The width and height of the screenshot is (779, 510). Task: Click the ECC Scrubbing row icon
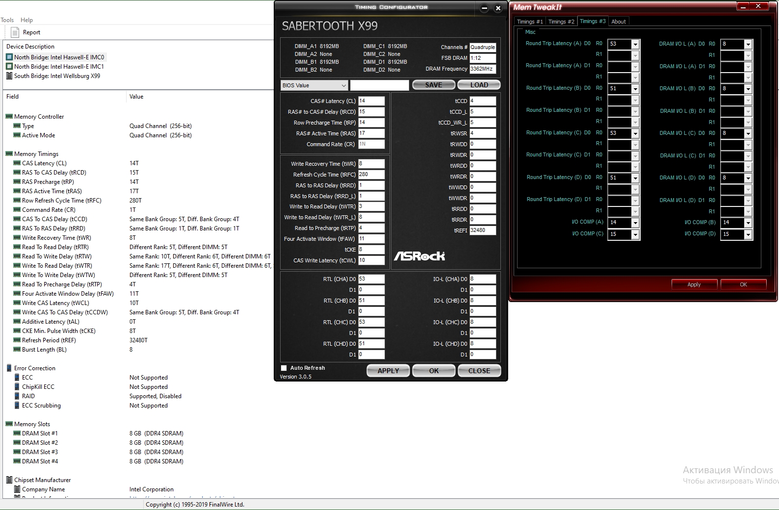tap(17, 406)
